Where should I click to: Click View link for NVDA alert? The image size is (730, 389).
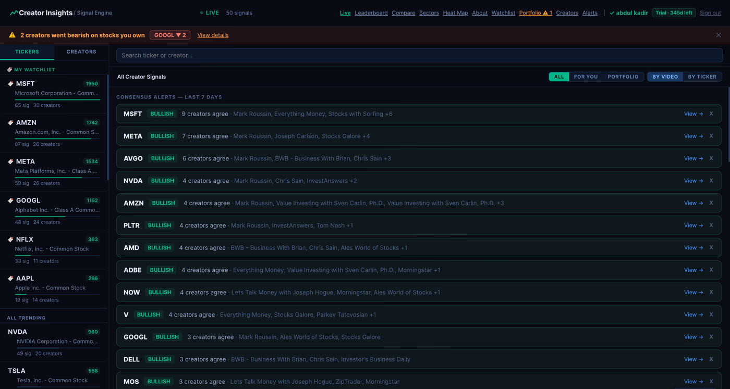point(693,181)
